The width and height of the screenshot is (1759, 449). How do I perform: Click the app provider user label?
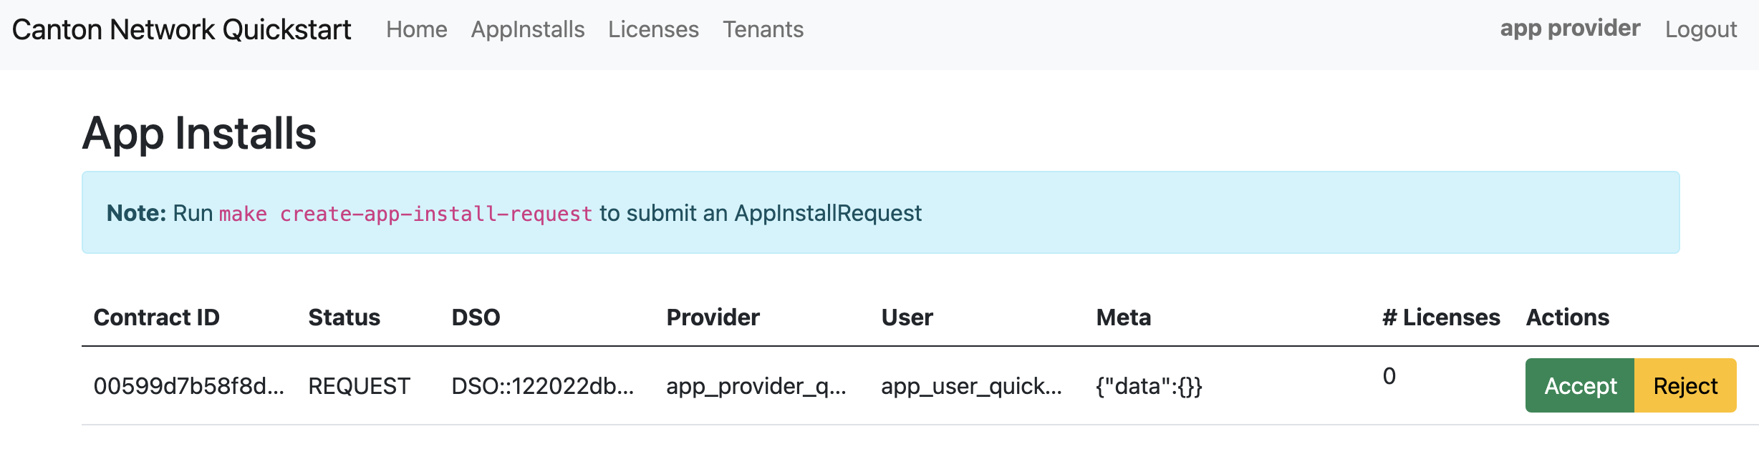click(1570, 29)
